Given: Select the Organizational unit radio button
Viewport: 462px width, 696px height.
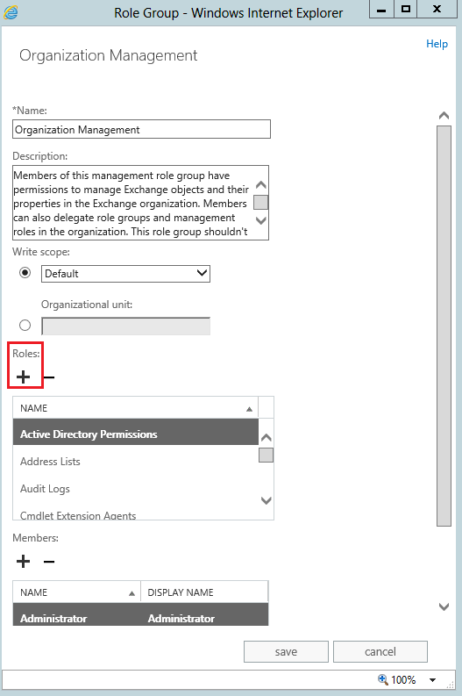Looking at the screenshot, I should click(x=25, y=326).
